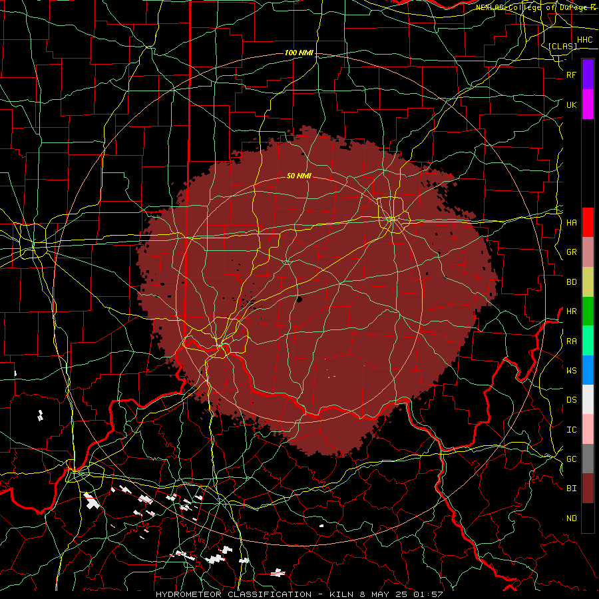Click the IC light pink legend swatch

pyautogui.click(x=588, y=429)
